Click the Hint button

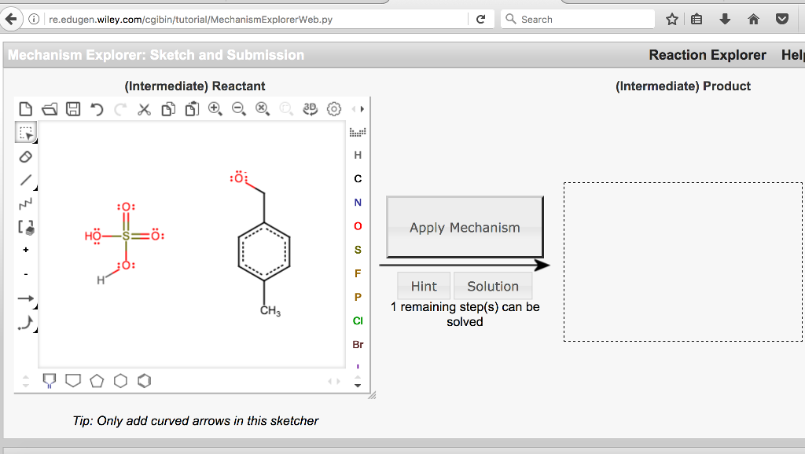(x=424, y=287)
